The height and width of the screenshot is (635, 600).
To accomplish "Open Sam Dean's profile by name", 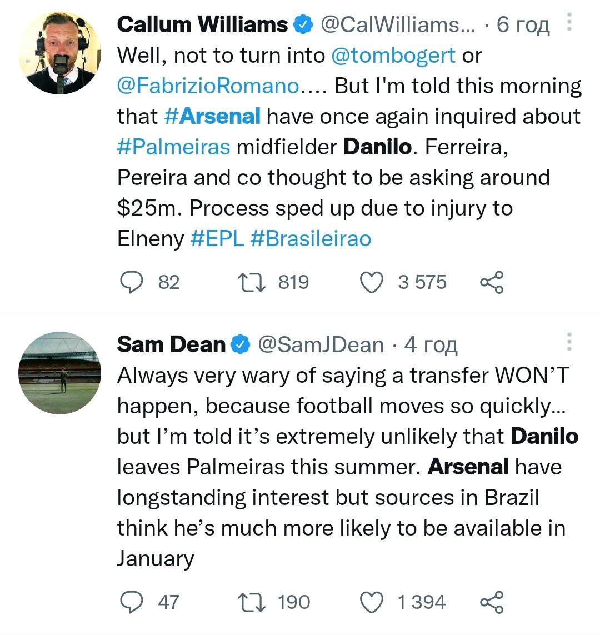I will tap(171, 344).
